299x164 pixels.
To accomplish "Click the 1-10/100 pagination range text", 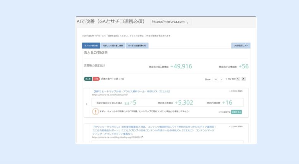I will [230, 79].
